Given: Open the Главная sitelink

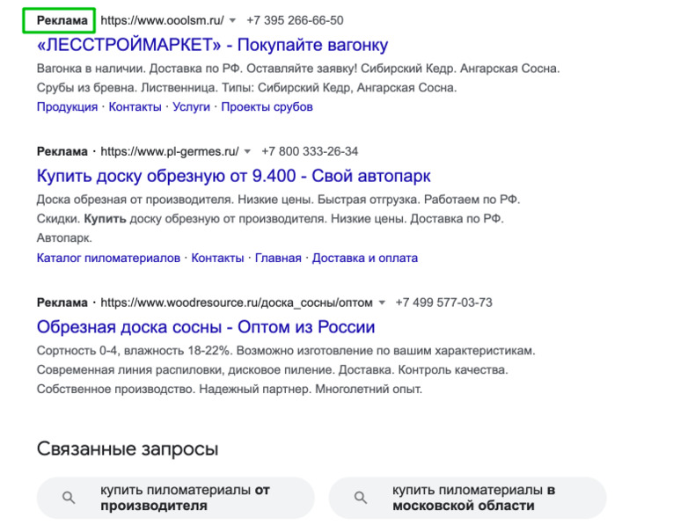Looking at the screenshot, I should [x=278, y=259].
